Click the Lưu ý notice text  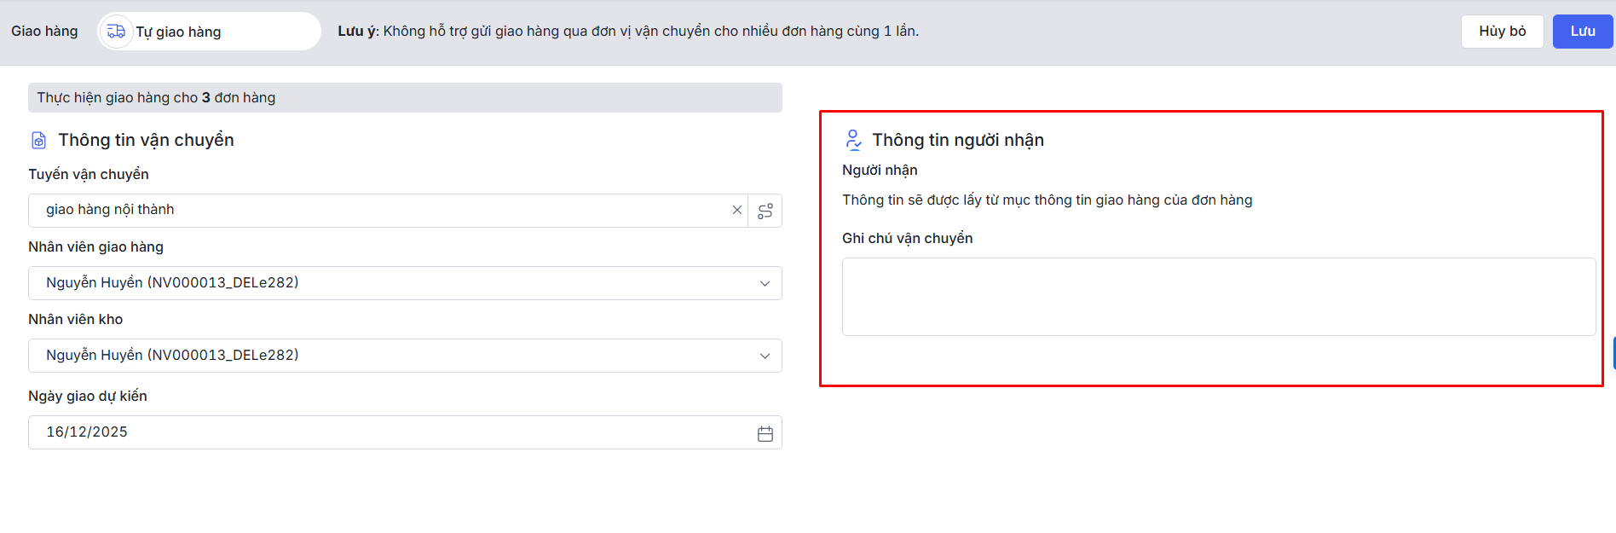(x=628, y=32)
